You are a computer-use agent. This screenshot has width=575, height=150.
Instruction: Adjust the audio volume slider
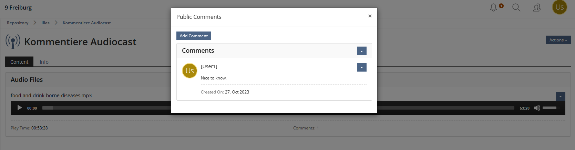[550, 108]
